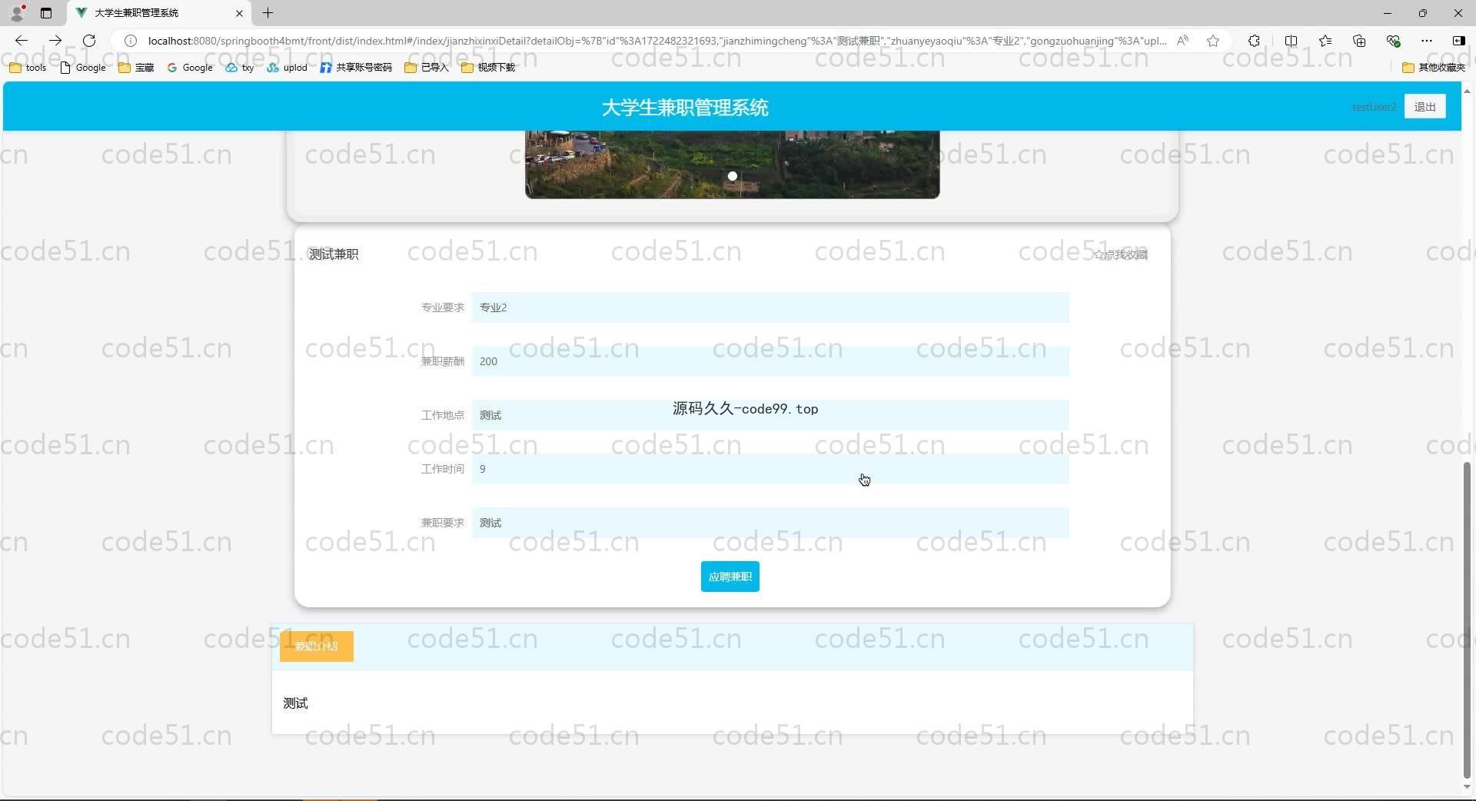Click the 退出 logout button

coord(1424,107)
